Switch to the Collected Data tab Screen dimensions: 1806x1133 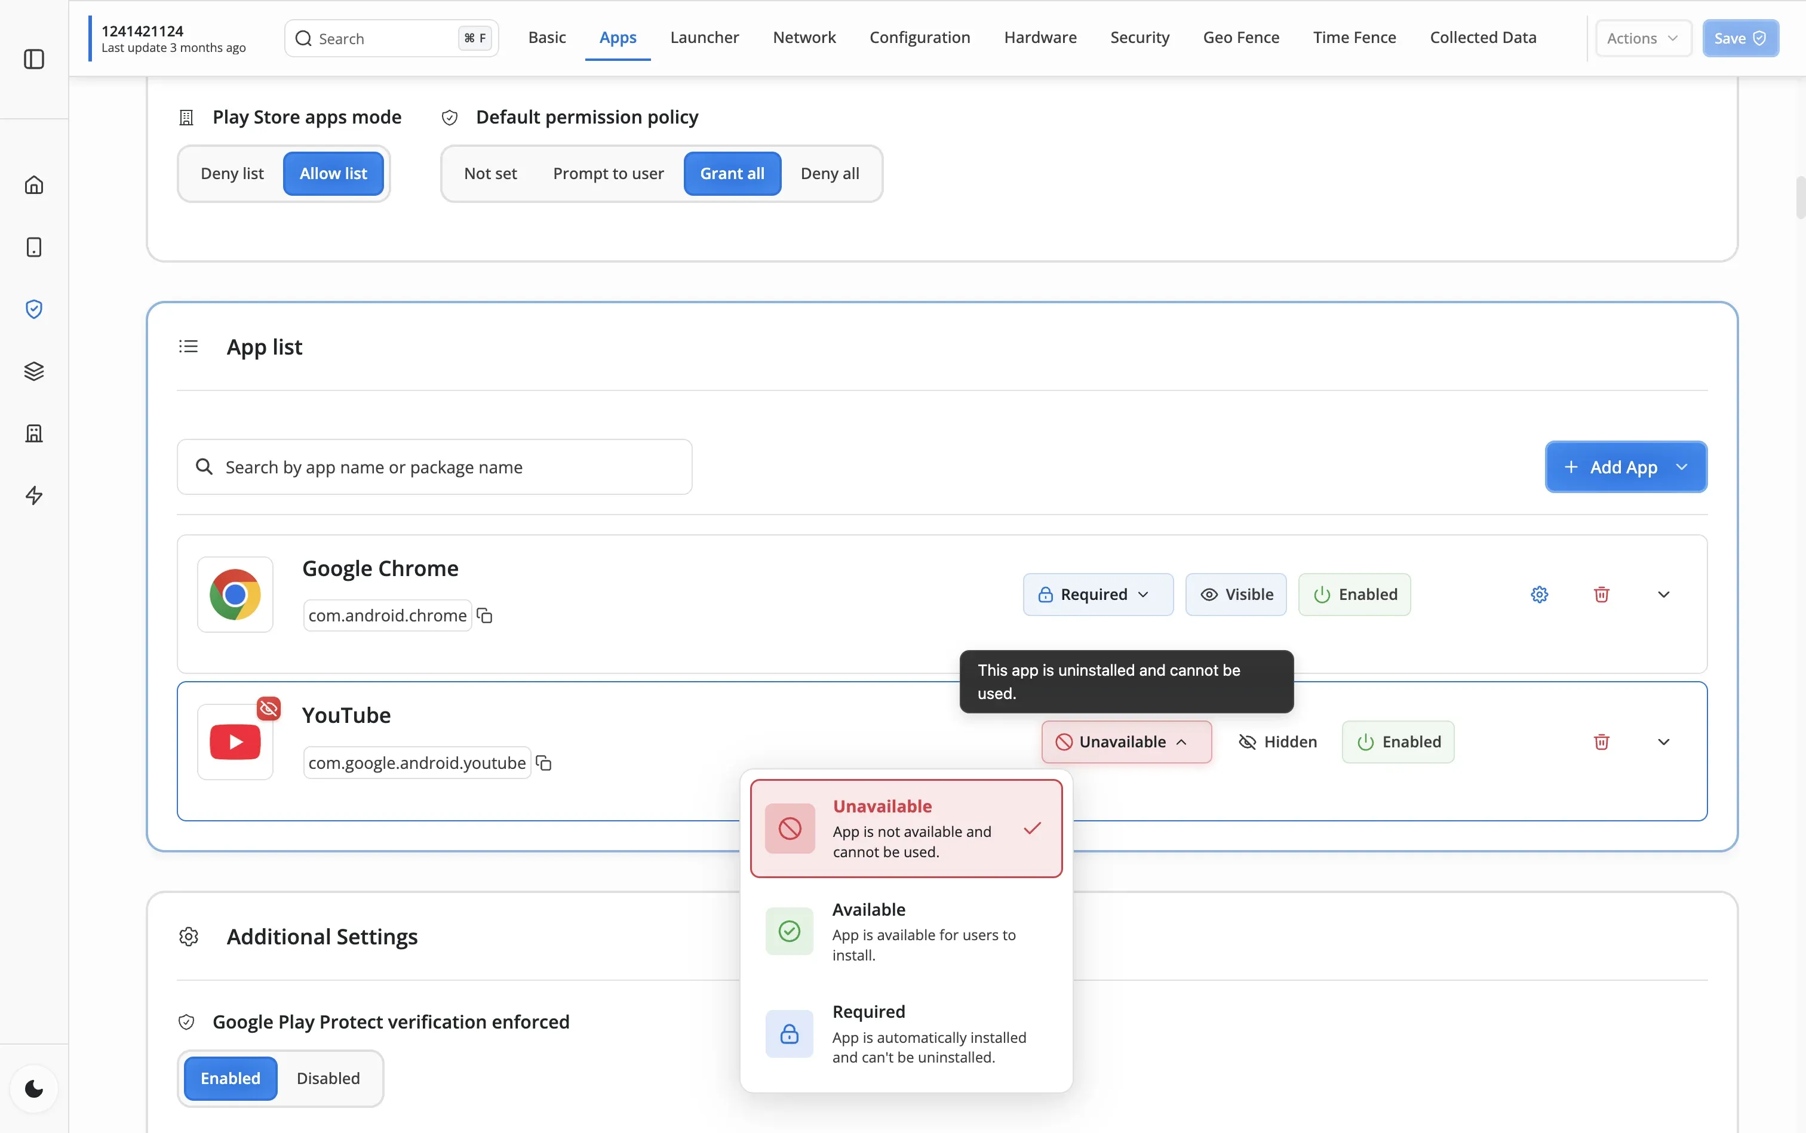[1483, 38]
